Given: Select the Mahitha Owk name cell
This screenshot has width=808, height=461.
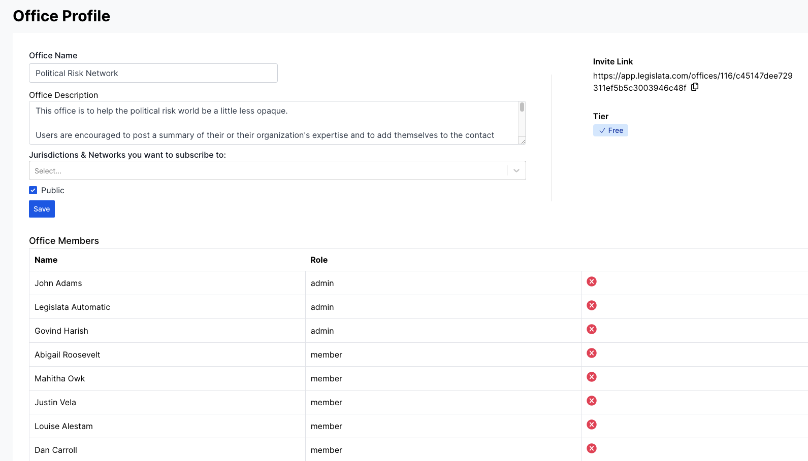Looking at the screenshot, I should 167,378.
